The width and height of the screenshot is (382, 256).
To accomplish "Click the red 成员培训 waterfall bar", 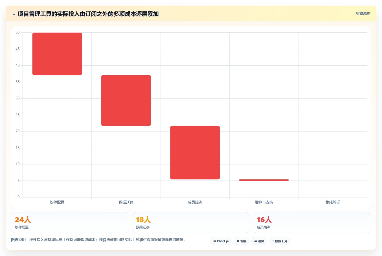I will pos(195,153).
